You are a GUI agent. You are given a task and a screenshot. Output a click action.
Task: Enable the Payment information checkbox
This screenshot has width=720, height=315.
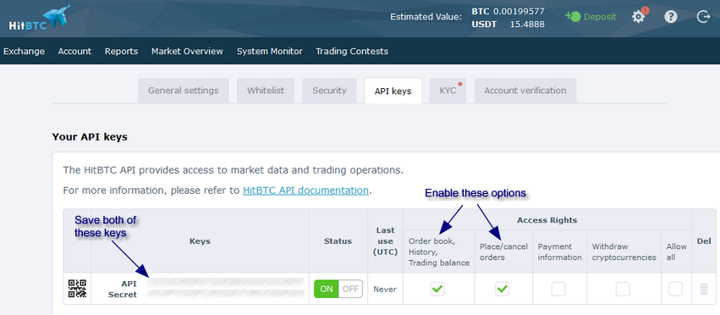[558, 289]
